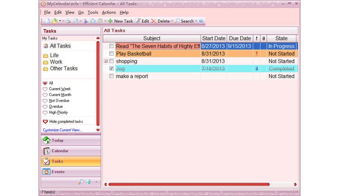Select the Current Month filter
The height and width of the screenshot is (196, 339).
[57, 94]
